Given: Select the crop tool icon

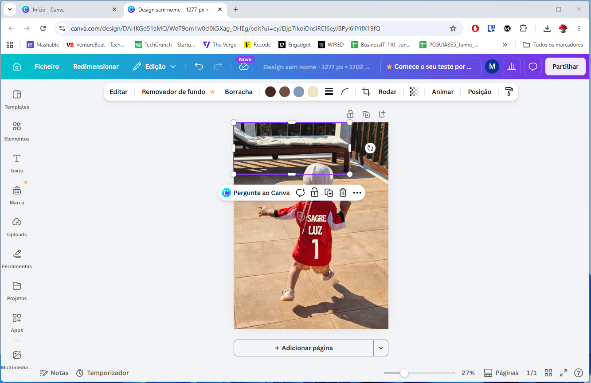Looking at the screenshot, I should click(366, 92).
